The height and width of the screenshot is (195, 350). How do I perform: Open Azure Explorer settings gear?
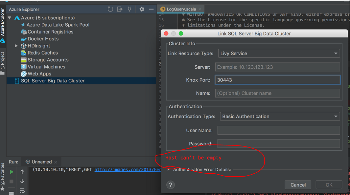coord(141,9)
